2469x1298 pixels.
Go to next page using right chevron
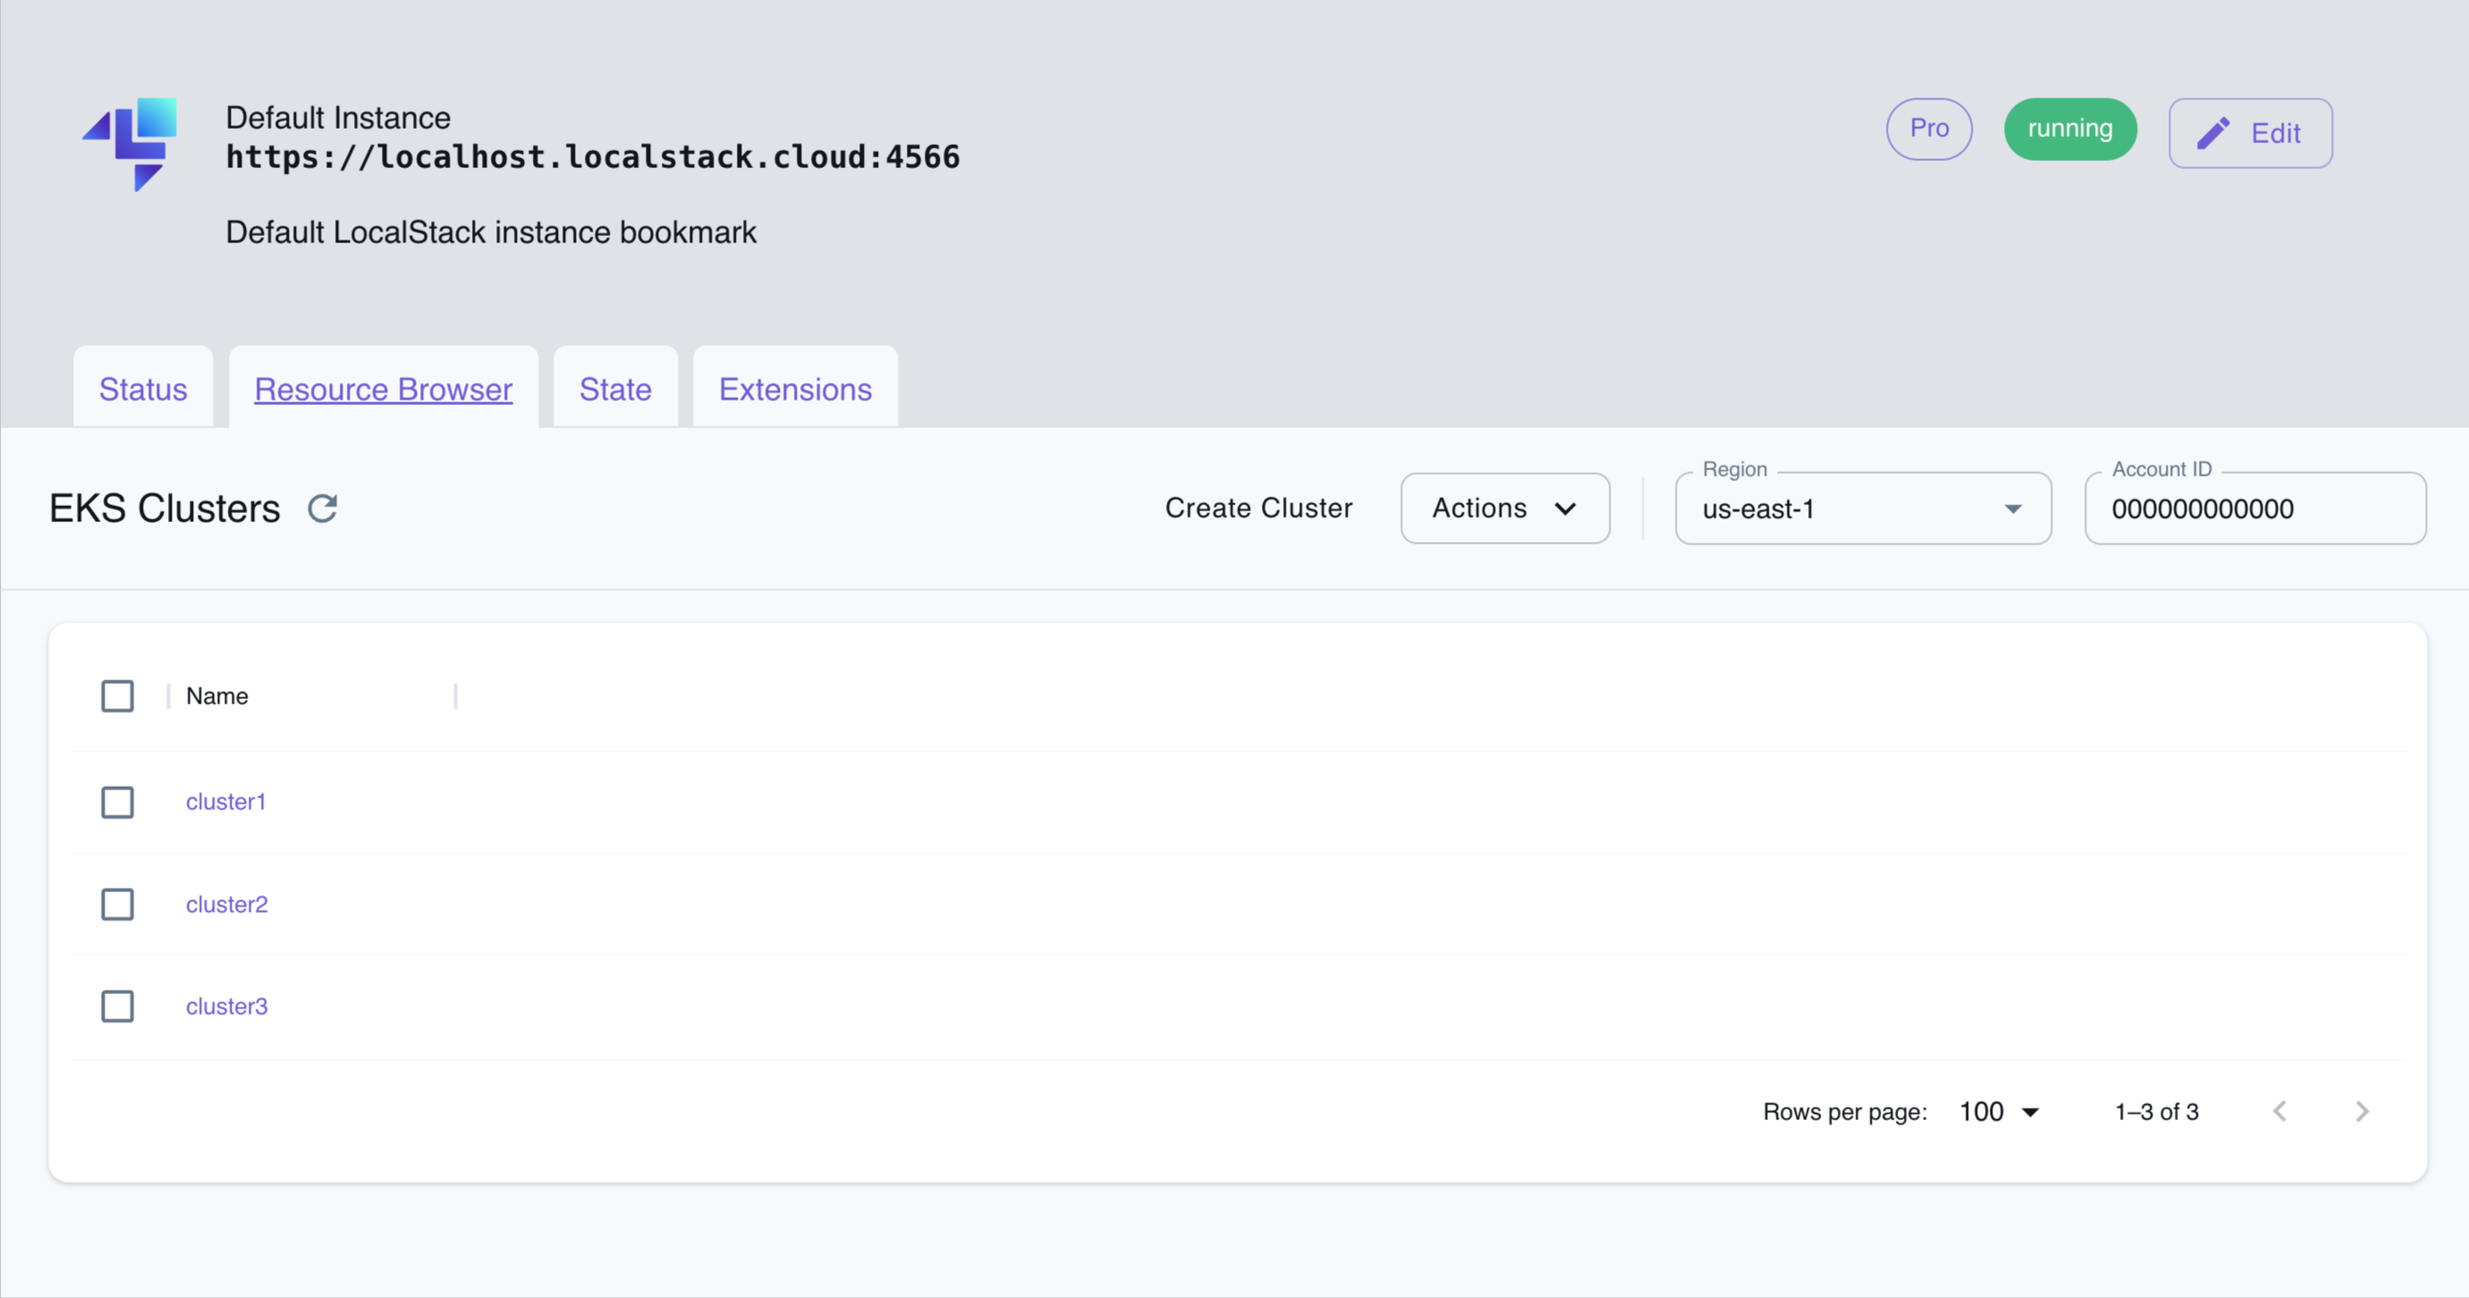coord(2362,1111)
